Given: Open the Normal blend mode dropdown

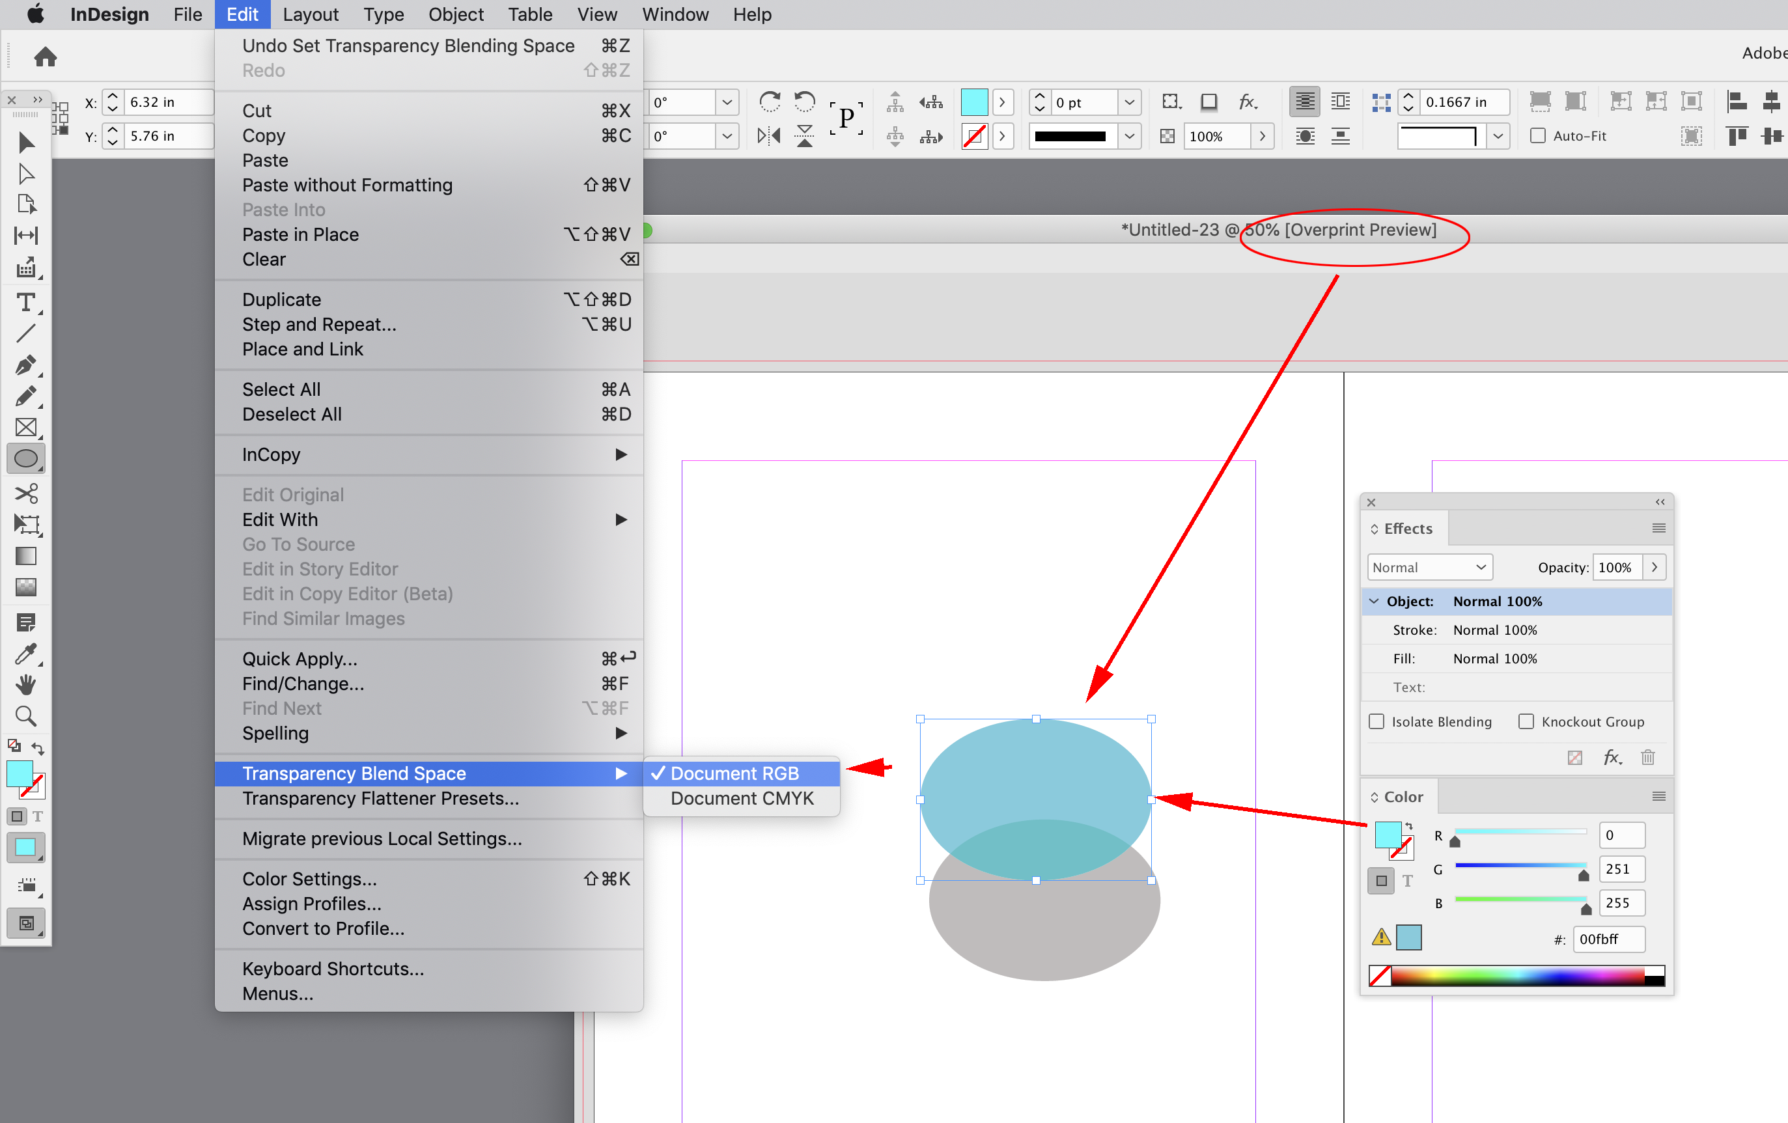Looking at the screenshot, I should click(1429, 567).
